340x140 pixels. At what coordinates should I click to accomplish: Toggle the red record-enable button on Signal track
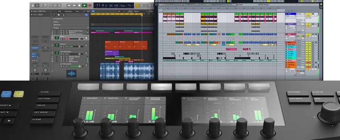66,39
